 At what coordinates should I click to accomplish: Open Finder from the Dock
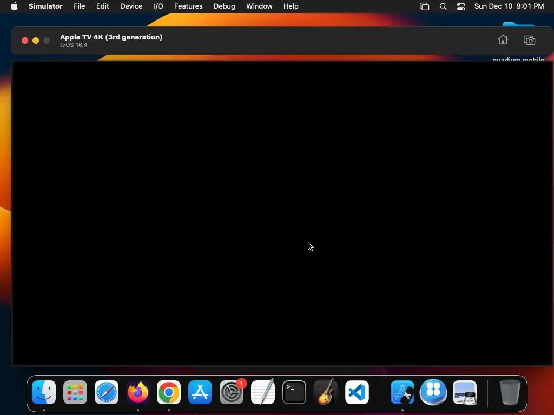pyautogui.click(x=44, y=392)
